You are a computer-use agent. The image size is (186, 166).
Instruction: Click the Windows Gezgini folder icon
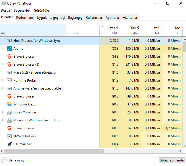point(9,104)
